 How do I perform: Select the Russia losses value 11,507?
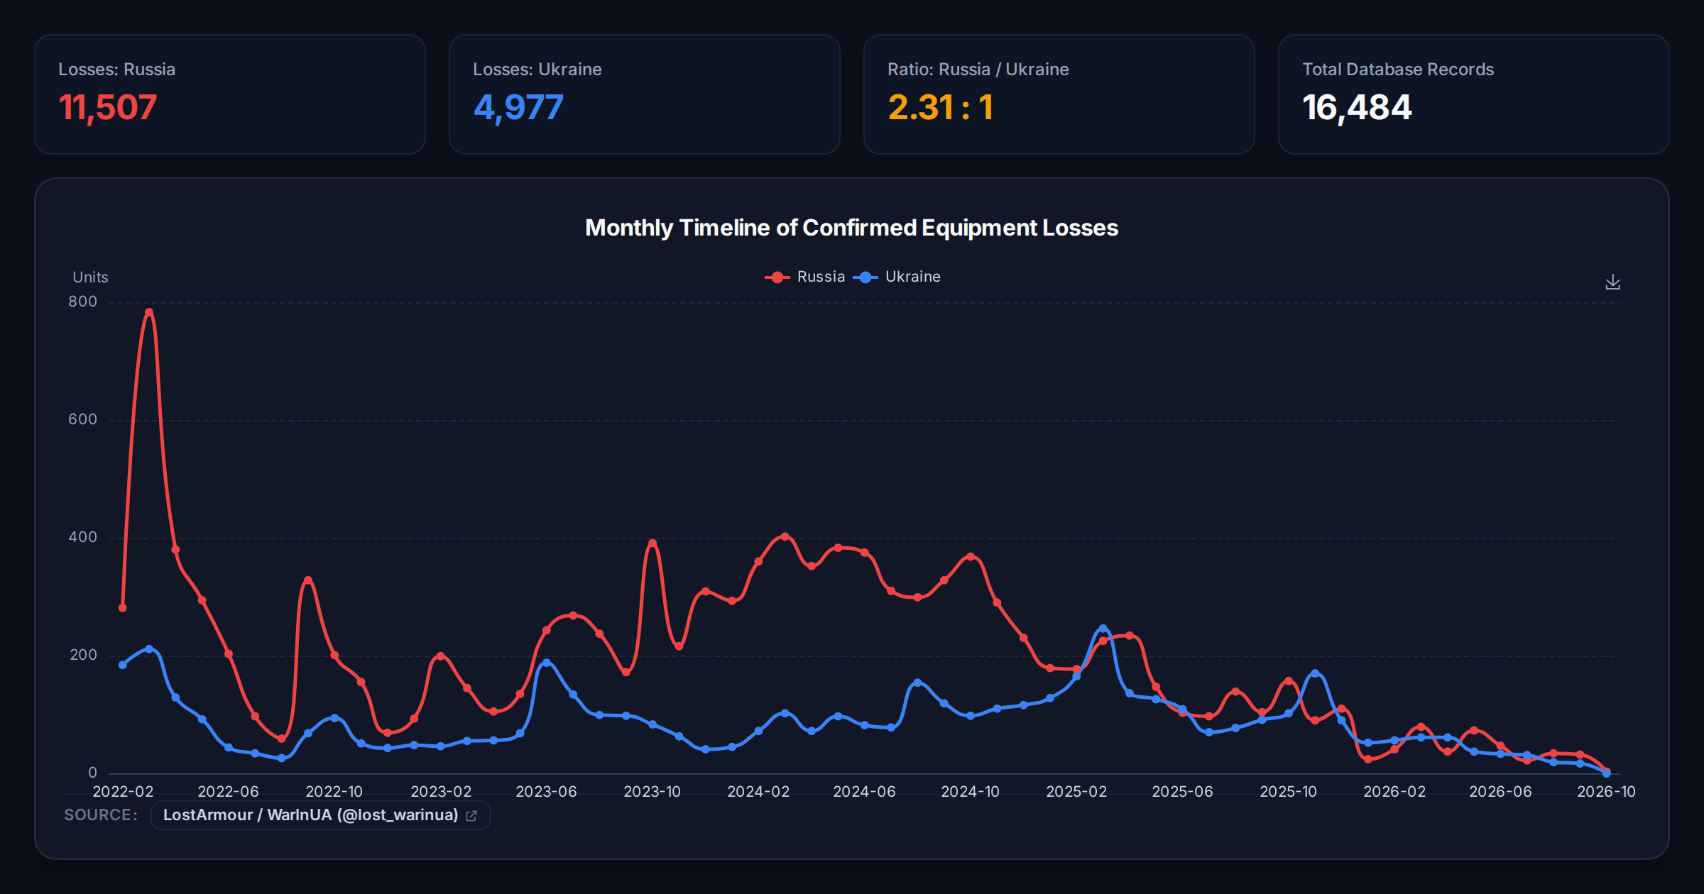point(108,108)
